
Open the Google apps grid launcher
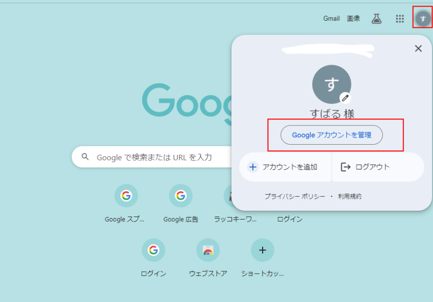tap(400, 18)
